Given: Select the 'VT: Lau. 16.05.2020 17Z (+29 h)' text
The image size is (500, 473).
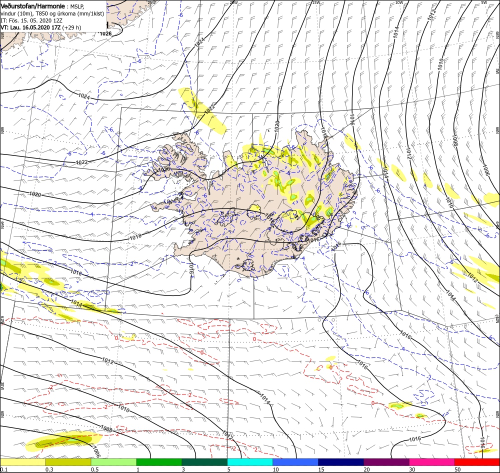Looking at the screenshot, I should (x=41, y=27).
